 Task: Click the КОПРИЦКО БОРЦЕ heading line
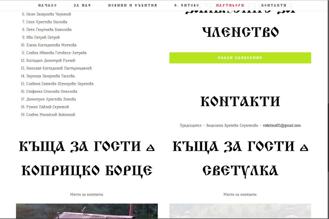(x=87, y=170)
